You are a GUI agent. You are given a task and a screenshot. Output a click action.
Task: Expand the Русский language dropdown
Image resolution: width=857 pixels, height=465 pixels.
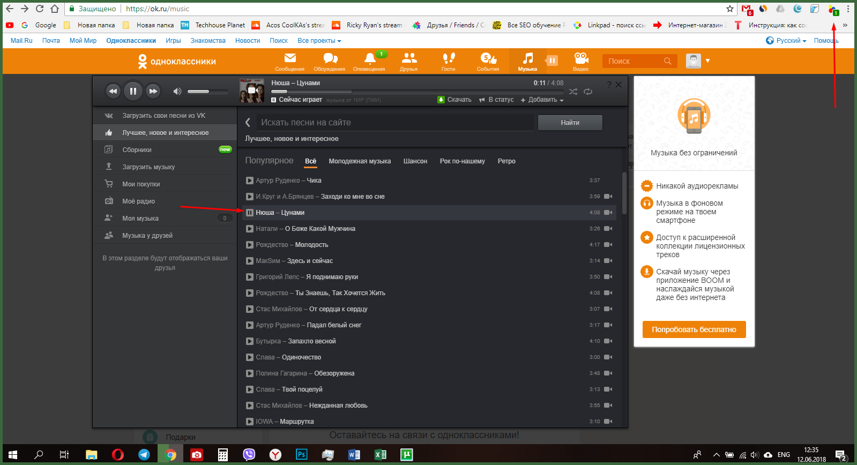click(x=786, y=41)
